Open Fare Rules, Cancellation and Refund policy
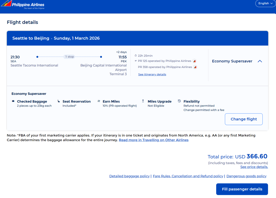276x198 pixels. point(188,176)
